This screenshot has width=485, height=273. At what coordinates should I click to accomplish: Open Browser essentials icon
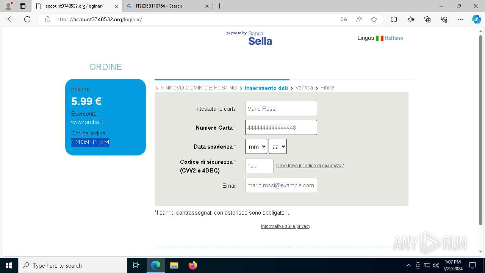[x=444, y=19]
